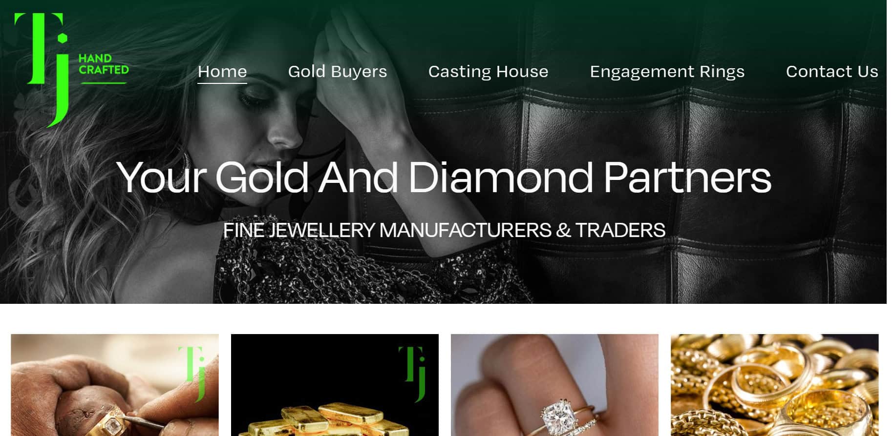Screen dimensions: 894x436
Task: Open the Casting House page
Action: 488,72
